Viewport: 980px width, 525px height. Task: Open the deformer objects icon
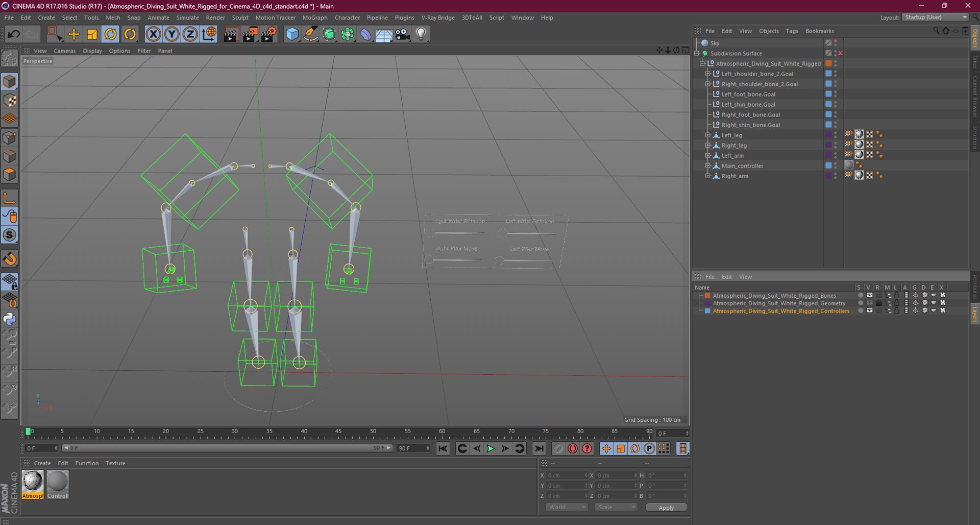365,34
